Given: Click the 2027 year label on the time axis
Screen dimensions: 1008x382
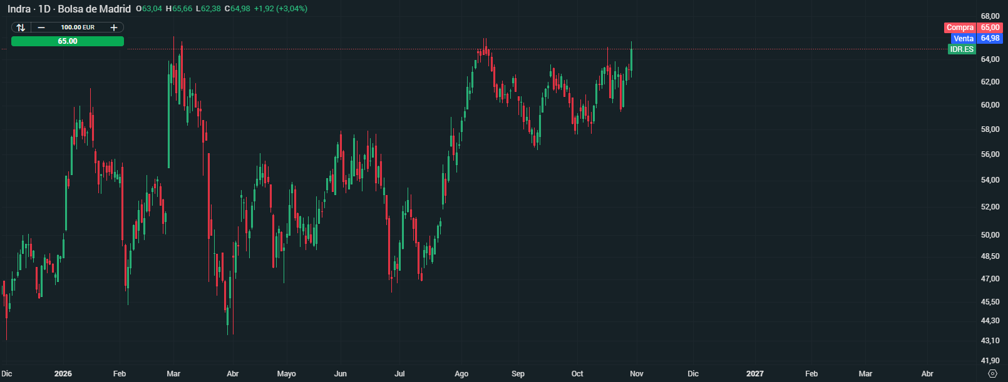Looking at the screenshot, I should tap(755, 374).
